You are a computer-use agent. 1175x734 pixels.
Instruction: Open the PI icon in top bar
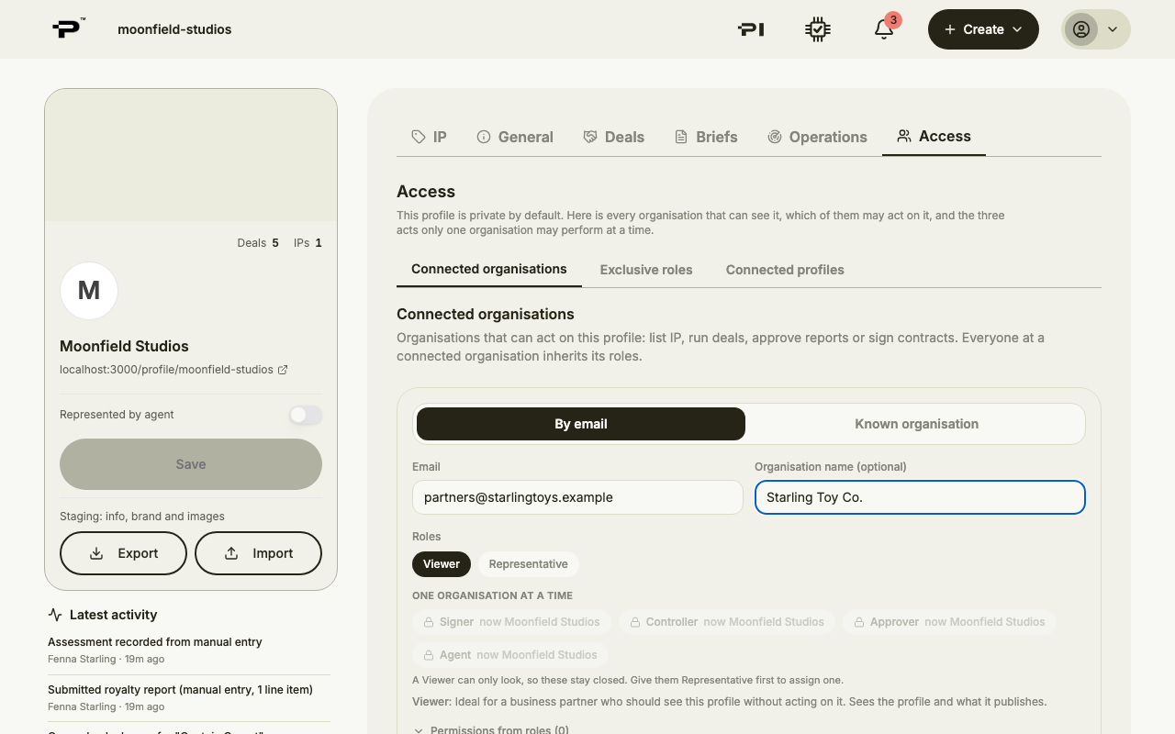click(751, 29)
